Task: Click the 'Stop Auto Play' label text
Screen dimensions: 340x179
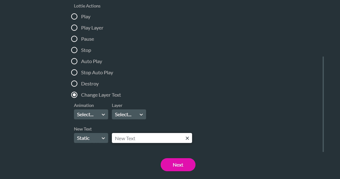Action: click(x=97, y=72)
